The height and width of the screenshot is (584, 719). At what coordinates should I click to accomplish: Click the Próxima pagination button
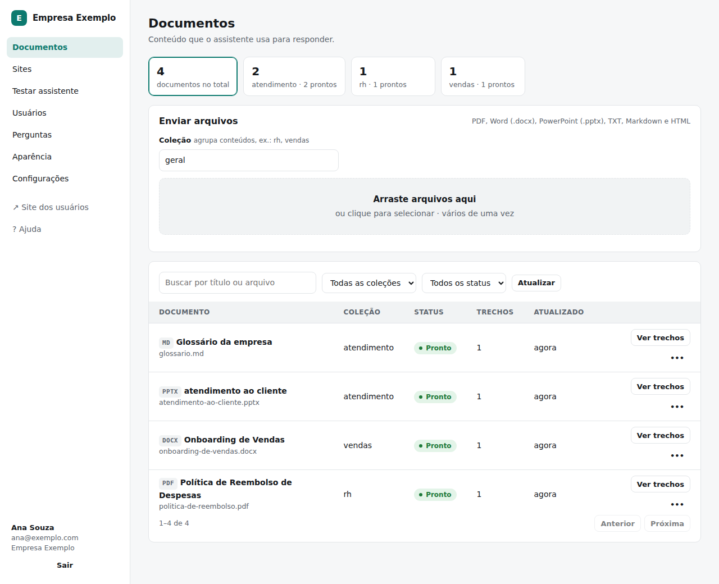[667, 523]
